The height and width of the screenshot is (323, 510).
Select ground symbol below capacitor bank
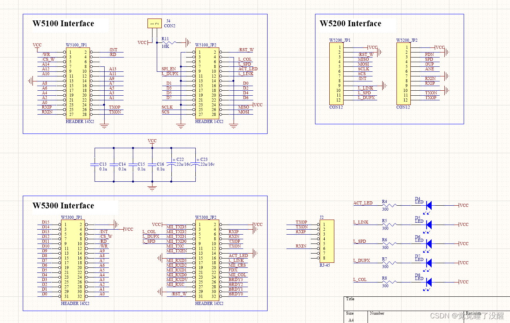152,188
